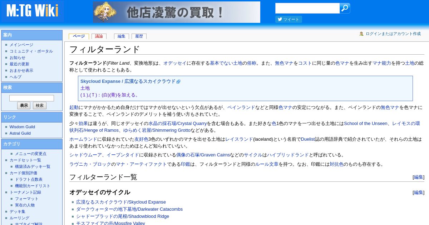This screenshot has height=225, width=429.
Task: Open 実在の人物 sidebar link
Action: [25, 205]
